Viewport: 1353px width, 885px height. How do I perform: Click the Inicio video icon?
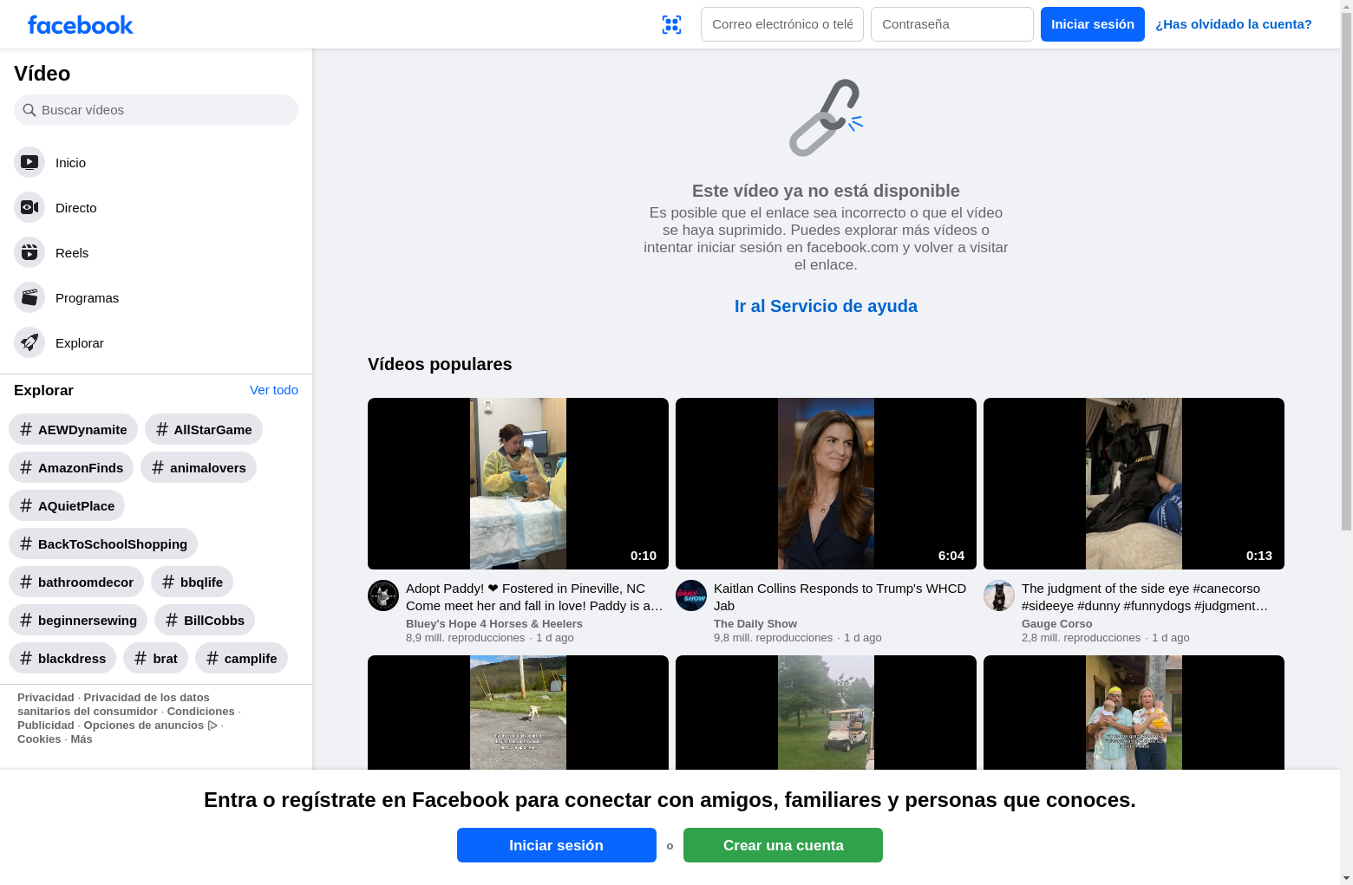coord(29,162)
